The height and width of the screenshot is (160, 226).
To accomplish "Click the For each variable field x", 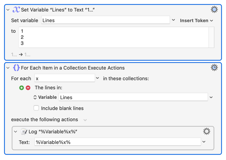I will (x=65, y=78).
